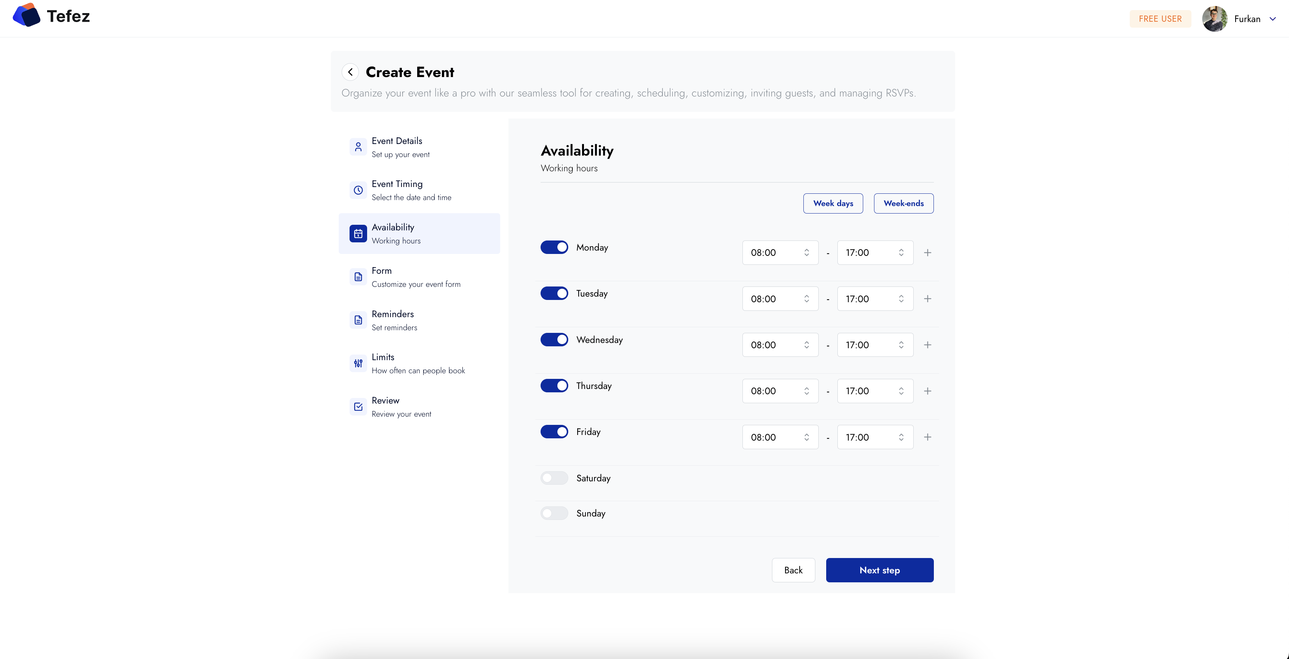
Task: Click the Reminders document icon
Action: [x=358, y=320]
